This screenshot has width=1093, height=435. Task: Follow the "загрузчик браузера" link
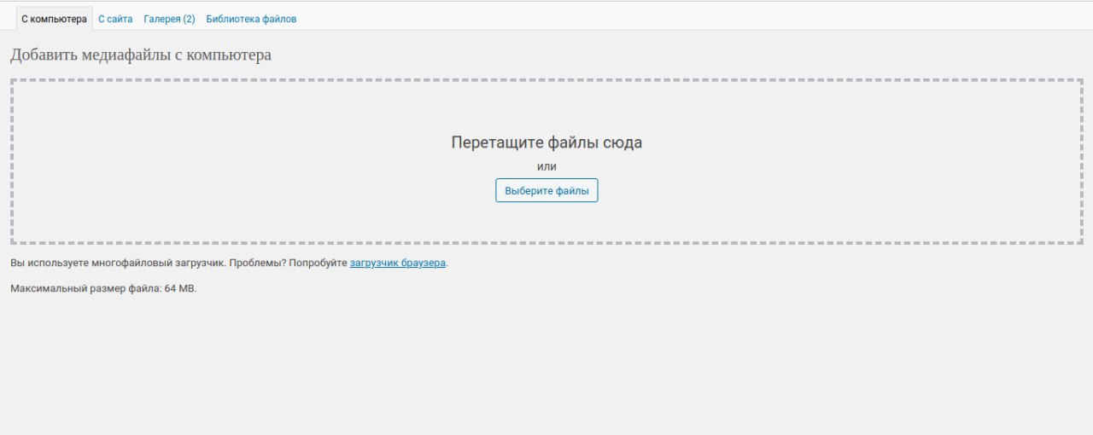point(398,263)
